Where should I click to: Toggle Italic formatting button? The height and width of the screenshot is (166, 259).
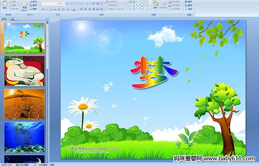coord(47,9)
